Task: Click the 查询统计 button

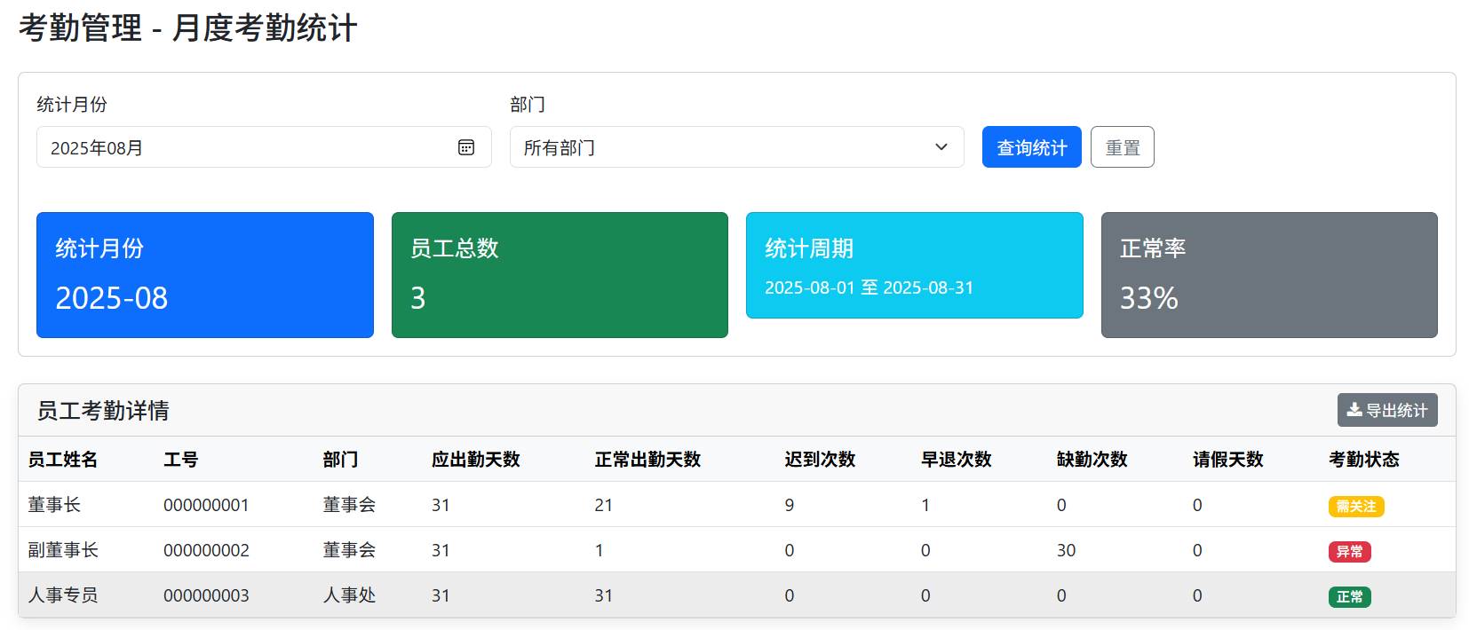Action: [x=1031, y=147]
